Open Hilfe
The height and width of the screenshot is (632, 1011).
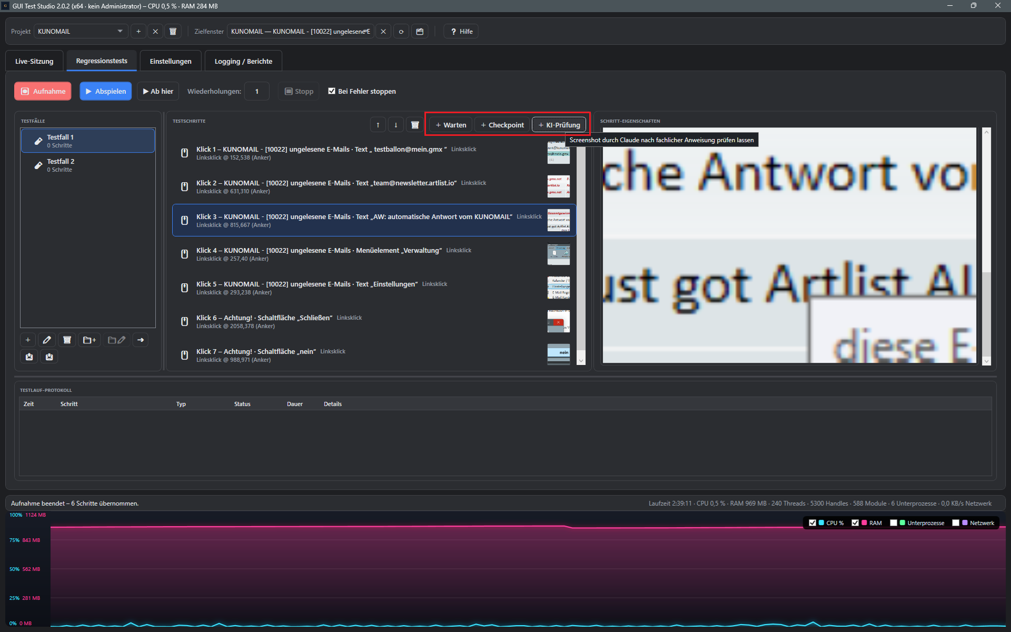[461, 32]
